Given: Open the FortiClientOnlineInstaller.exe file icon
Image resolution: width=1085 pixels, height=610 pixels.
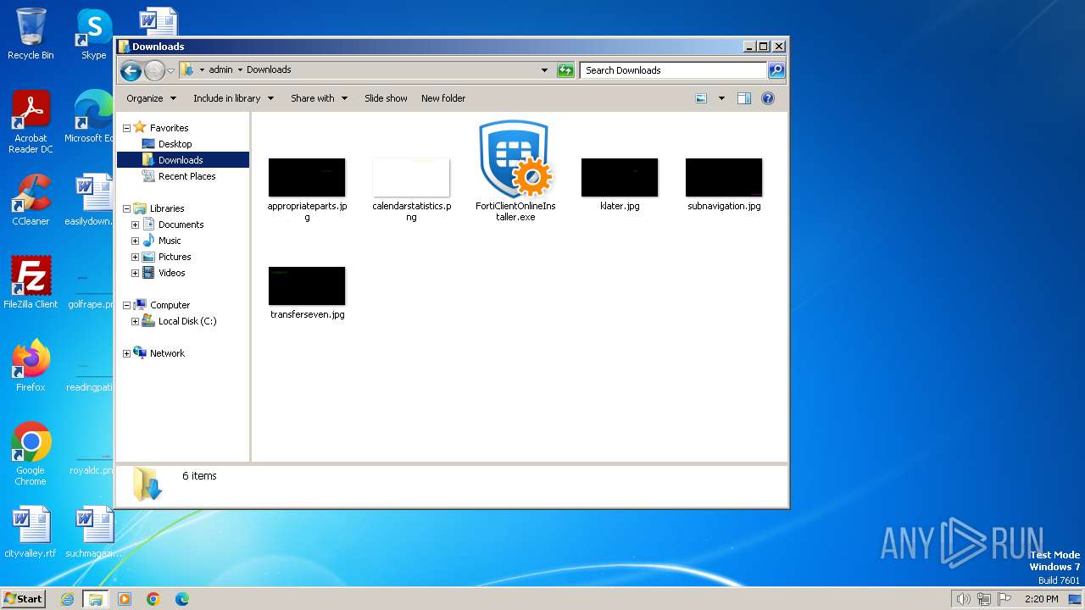Looking at the screenshot, I should (x=515, y=159).
